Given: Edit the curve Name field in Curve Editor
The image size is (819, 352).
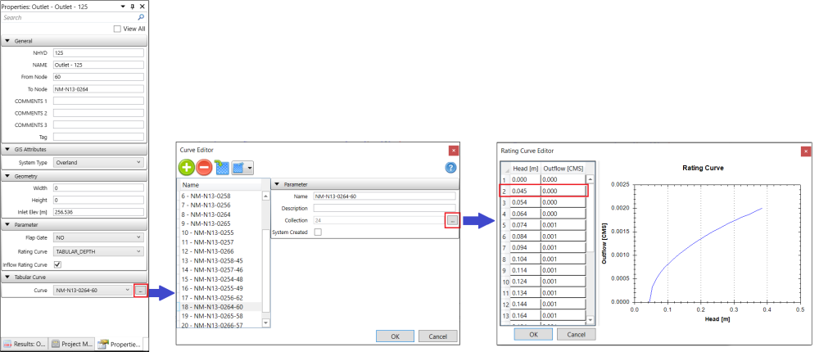Looking at the screenshot, I should (384, 196).
